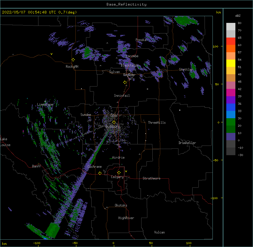253x247 pixels.
Task: Click the Base_Reflectivity title
Action: point(126,4)
